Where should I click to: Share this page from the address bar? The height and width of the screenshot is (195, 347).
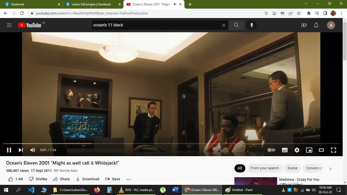pyautogui.click(x=291, y=13)
